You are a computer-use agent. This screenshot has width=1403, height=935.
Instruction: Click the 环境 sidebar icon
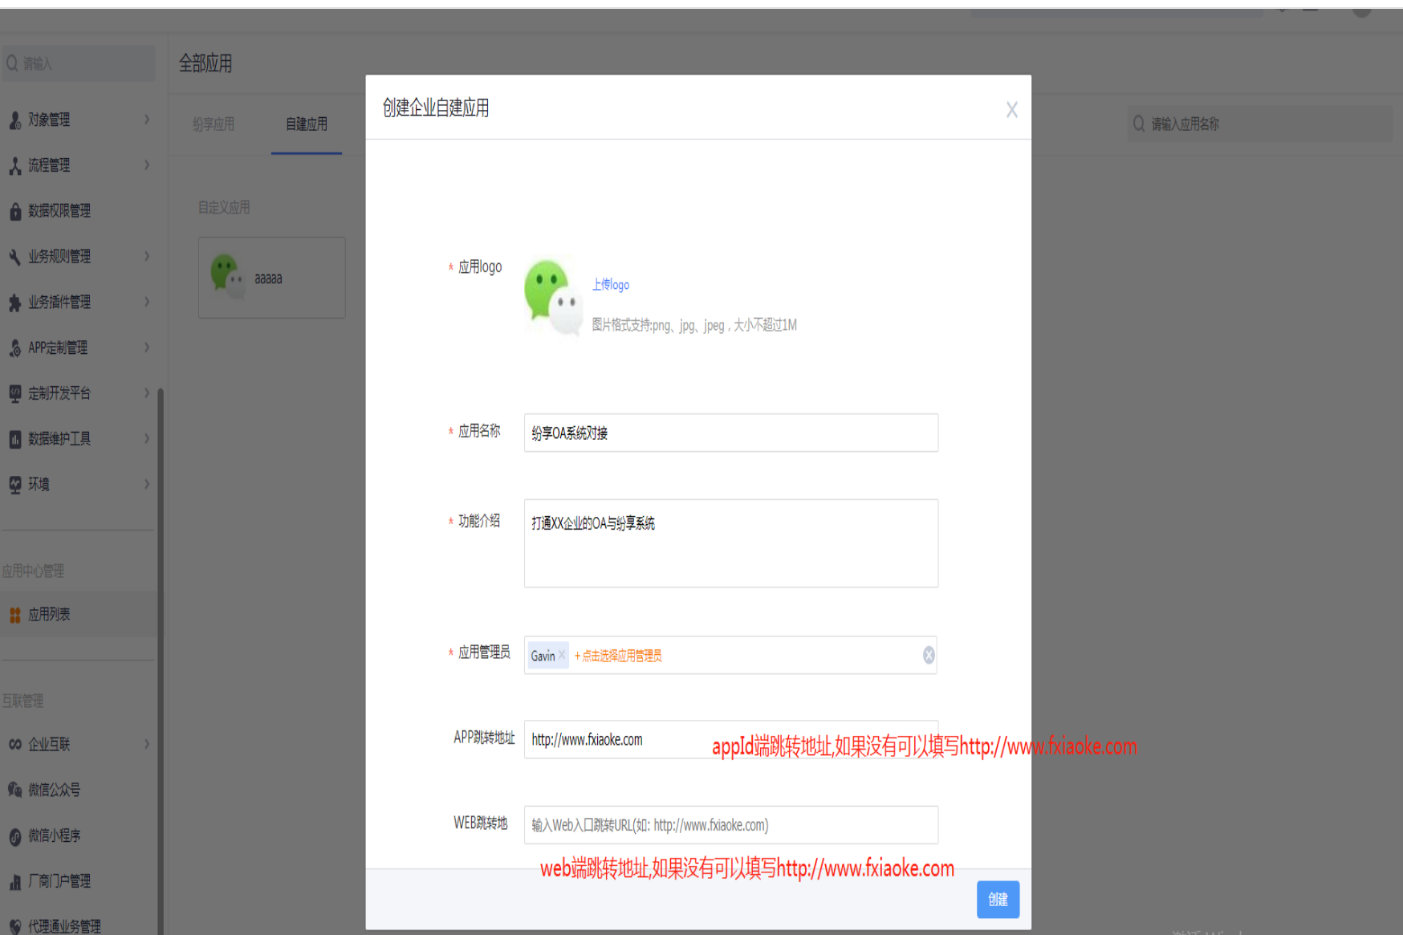point(14,485)
